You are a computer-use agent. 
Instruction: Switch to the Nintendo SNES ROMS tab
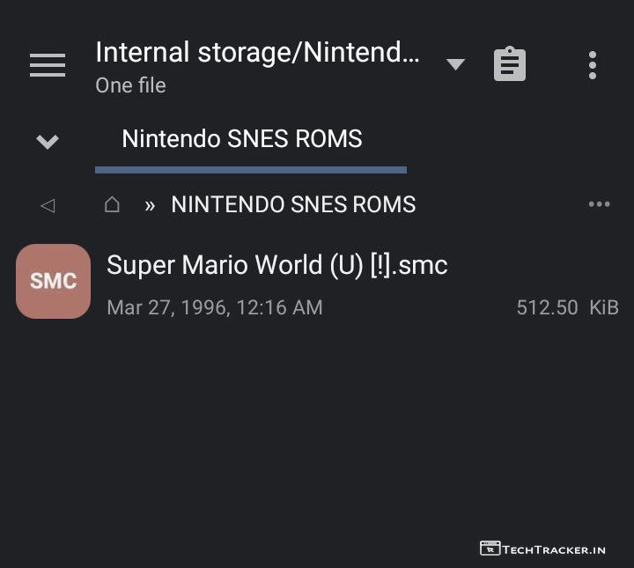tap(242, 139)
